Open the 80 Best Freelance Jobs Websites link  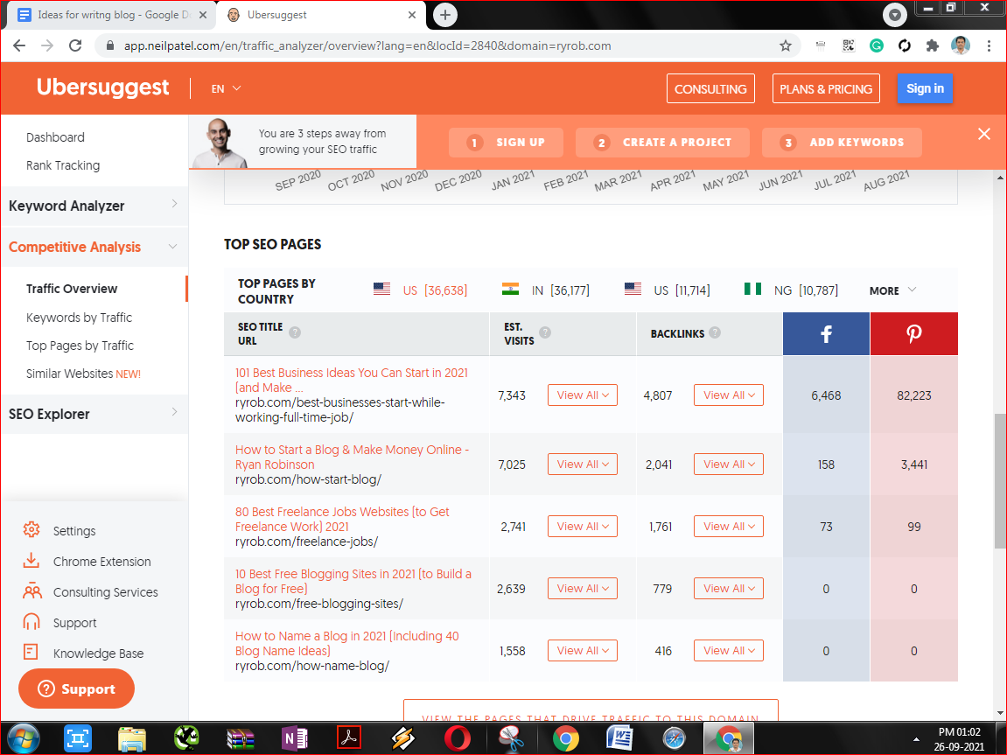point(342,520)
